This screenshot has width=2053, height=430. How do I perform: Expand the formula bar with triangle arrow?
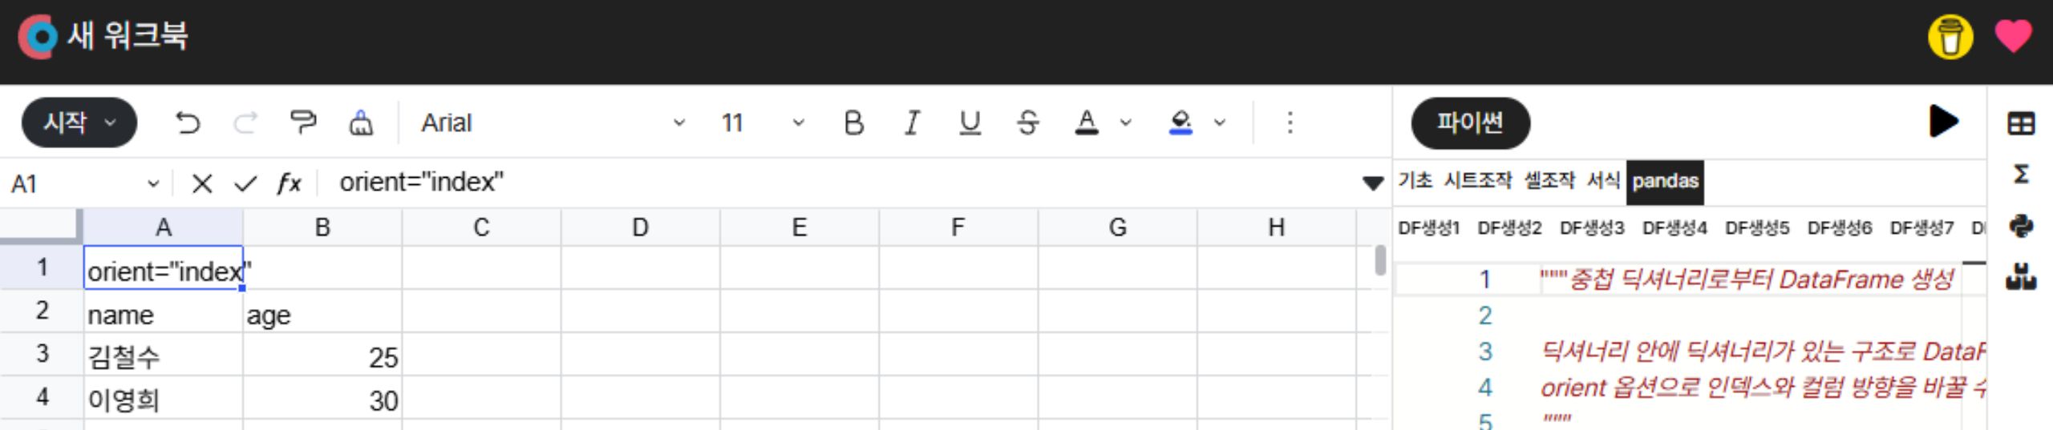(1372, 183)
